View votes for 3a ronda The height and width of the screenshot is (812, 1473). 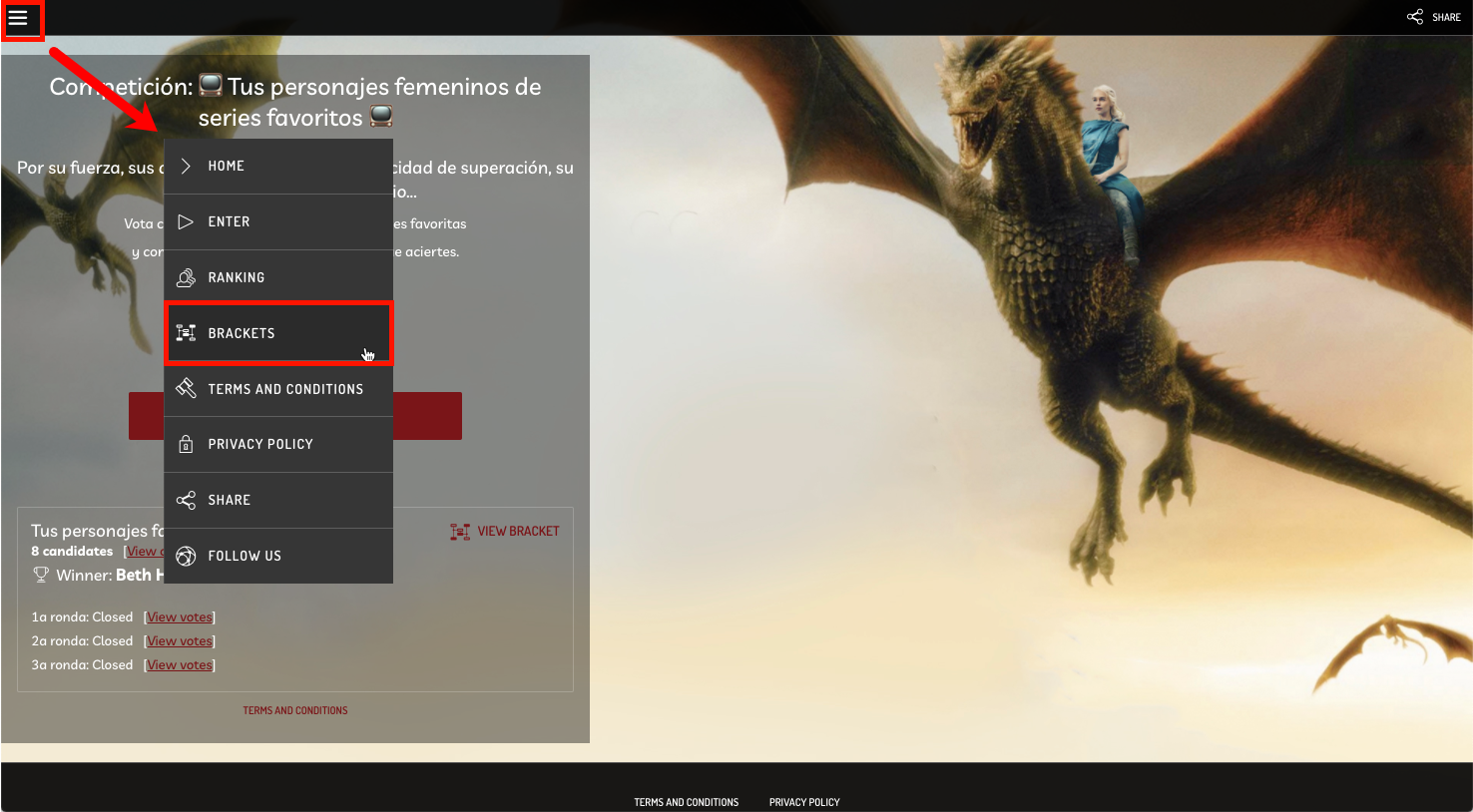click(x=180, y=665)
